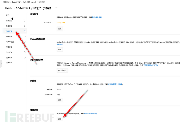Screen dimensions: 180x124
Task: Open 概览 in the sidebar
Action: [7, 15]
